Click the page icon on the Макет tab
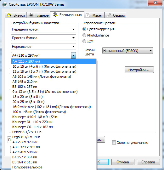The image size is (164, 170). tap(88, 15)
